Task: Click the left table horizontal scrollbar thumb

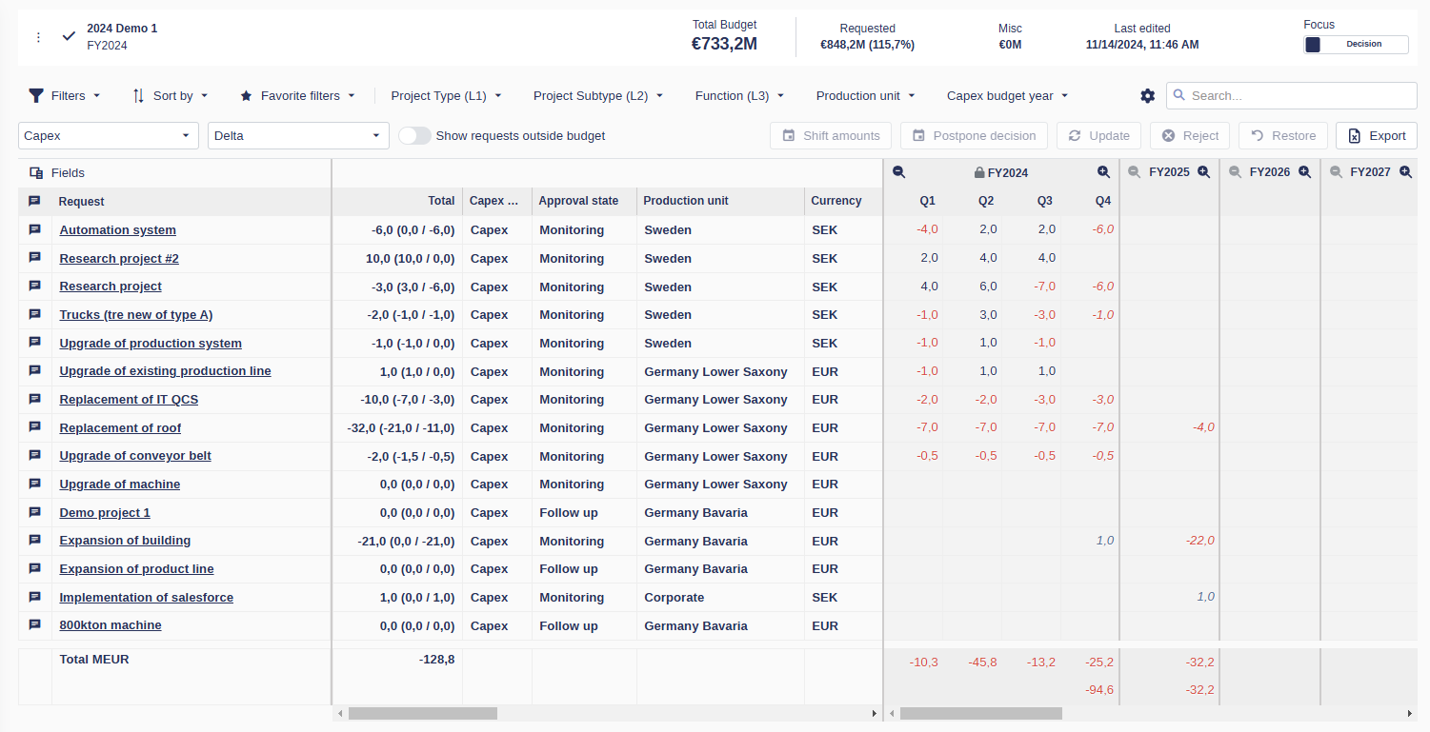Action: (x=423, y=713)
